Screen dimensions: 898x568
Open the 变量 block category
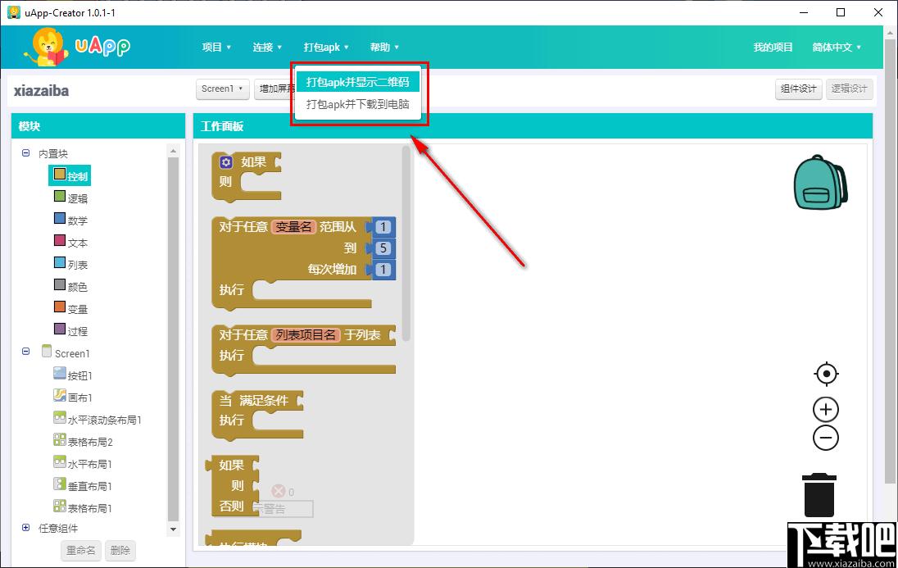[x=70, y=308]
